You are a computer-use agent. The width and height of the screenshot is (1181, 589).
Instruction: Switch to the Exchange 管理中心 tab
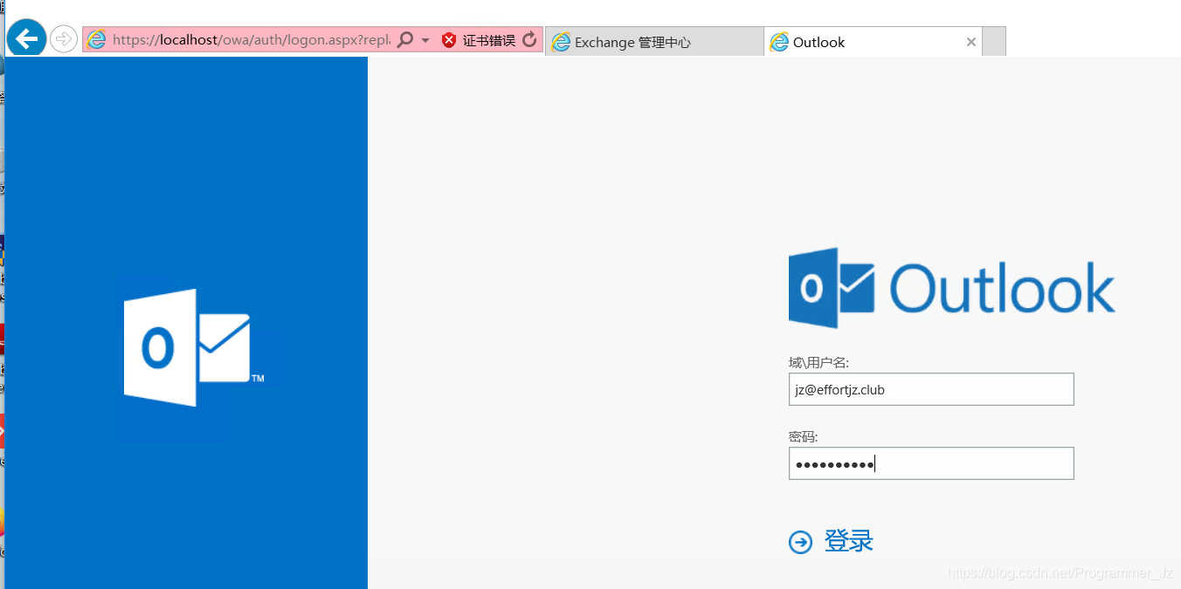click(654, 42)
